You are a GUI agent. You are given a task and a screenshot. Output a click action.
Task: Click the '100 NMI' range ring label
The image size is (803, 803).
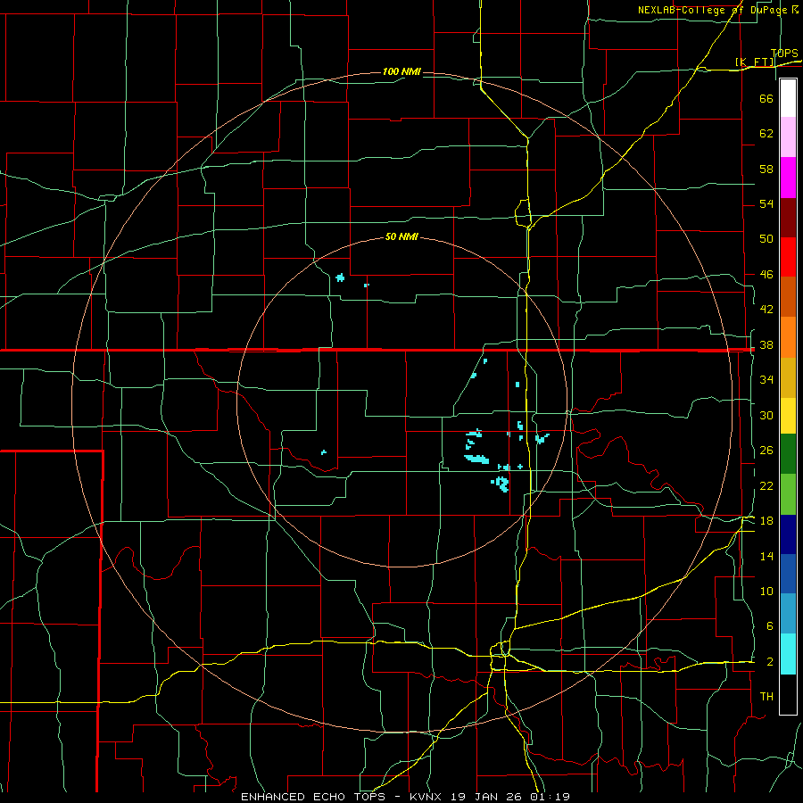(401, 71)
